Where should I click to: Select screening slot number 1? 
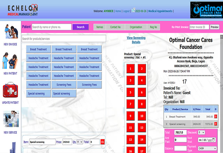[x=130, y=69]
